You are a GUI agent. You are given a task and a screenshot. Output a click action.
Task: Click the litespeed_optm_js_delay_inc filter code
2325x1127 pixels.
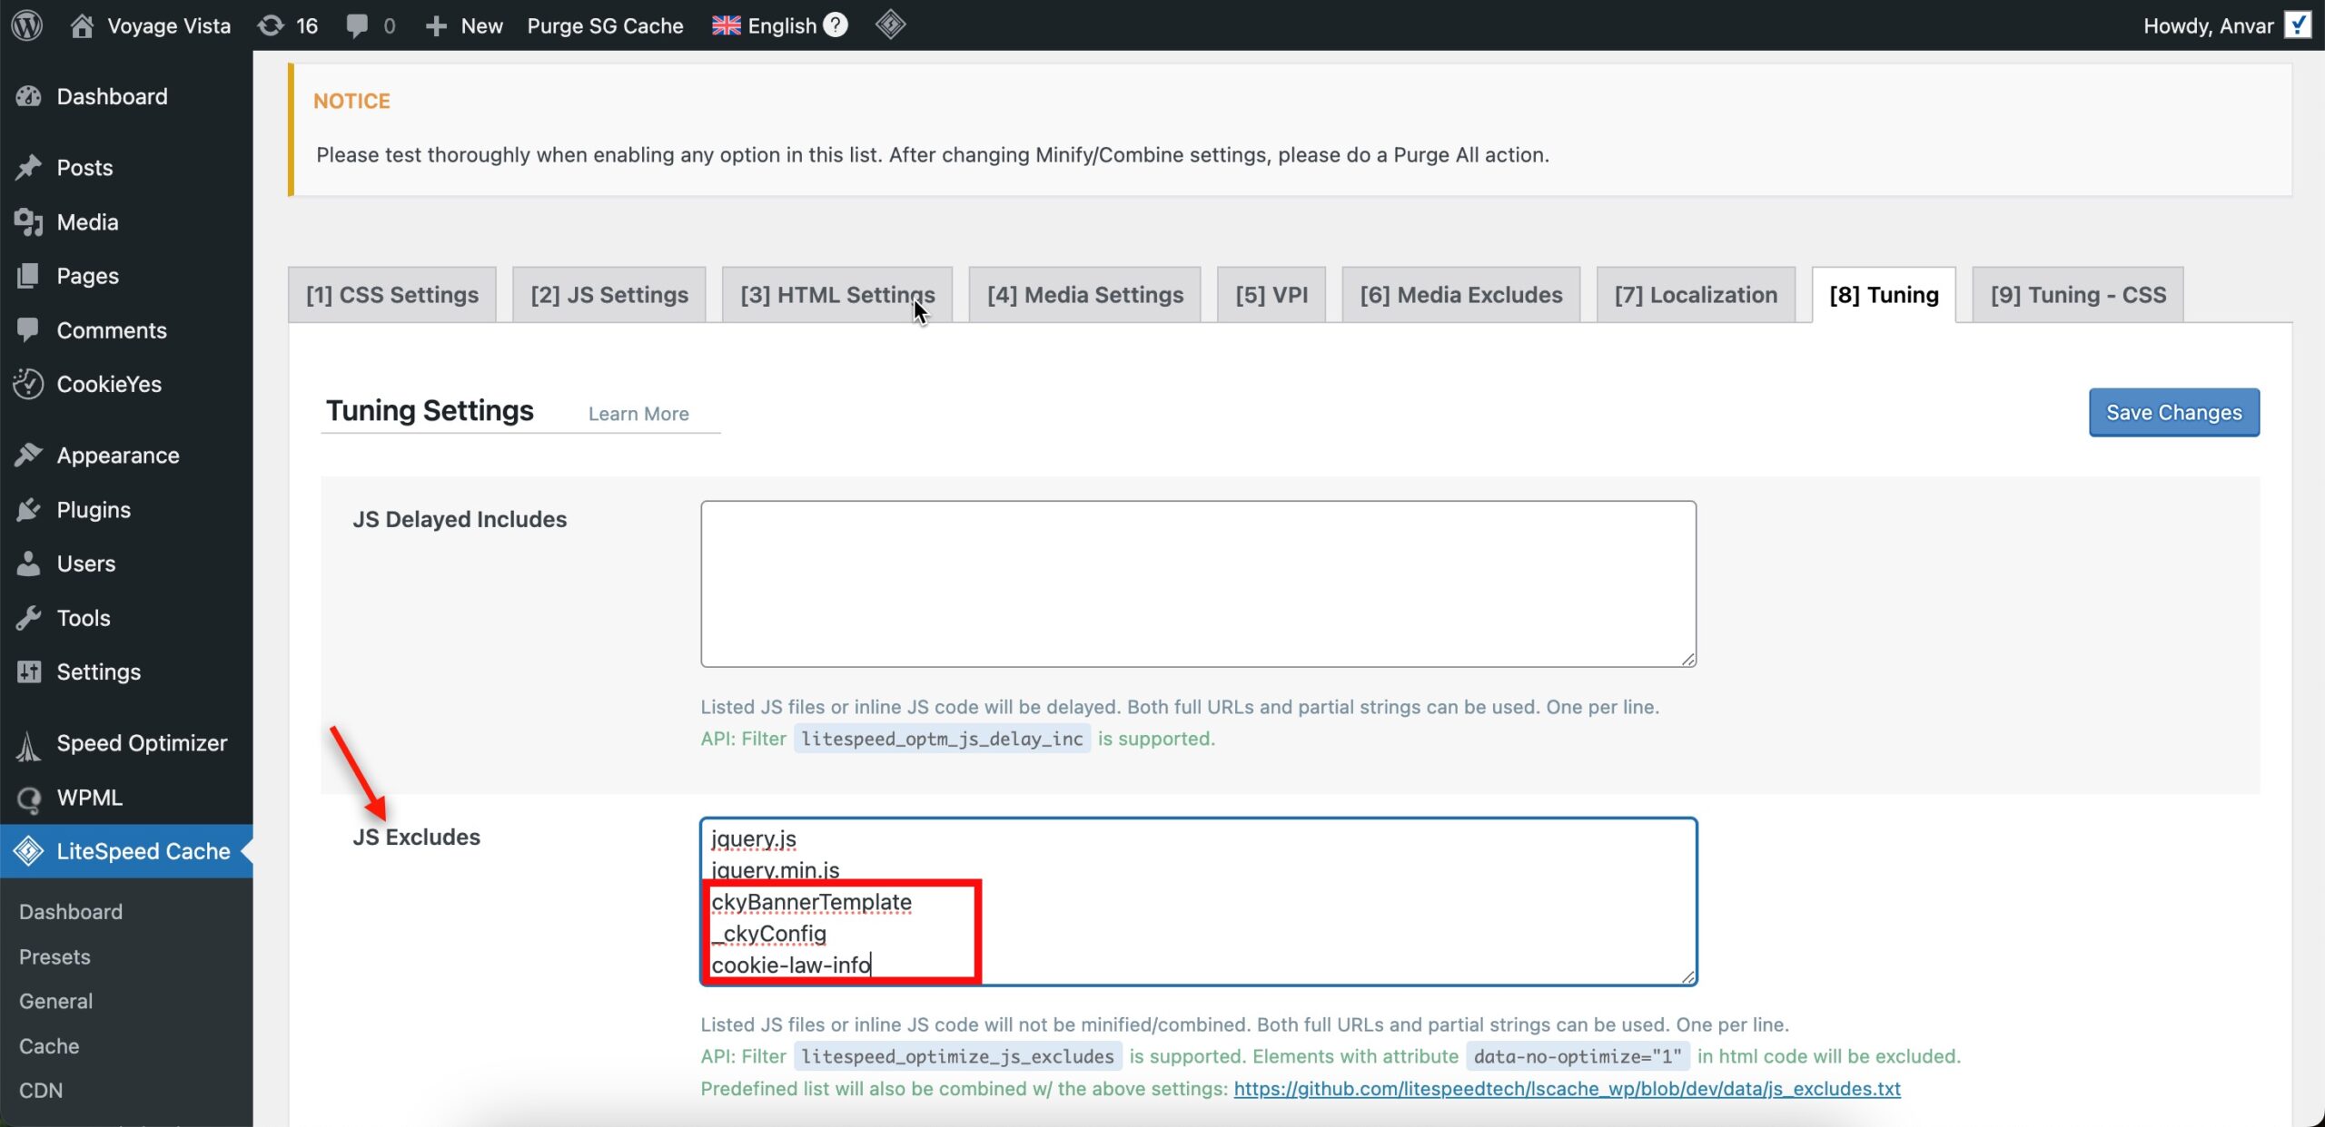(942, 739)
